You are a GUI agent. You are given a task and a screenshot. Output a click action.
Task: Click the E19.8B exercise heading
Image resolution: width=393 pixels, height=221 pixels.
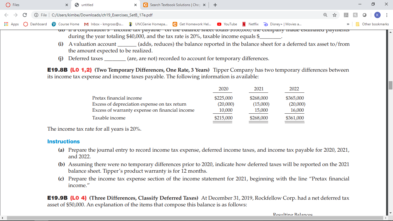[x=58, y=70]
